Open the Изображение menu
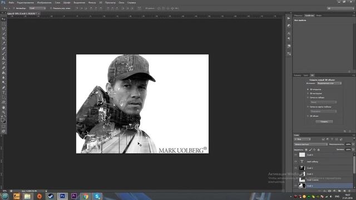This screenshot has height=200, width=356. [x=44, y=3]
